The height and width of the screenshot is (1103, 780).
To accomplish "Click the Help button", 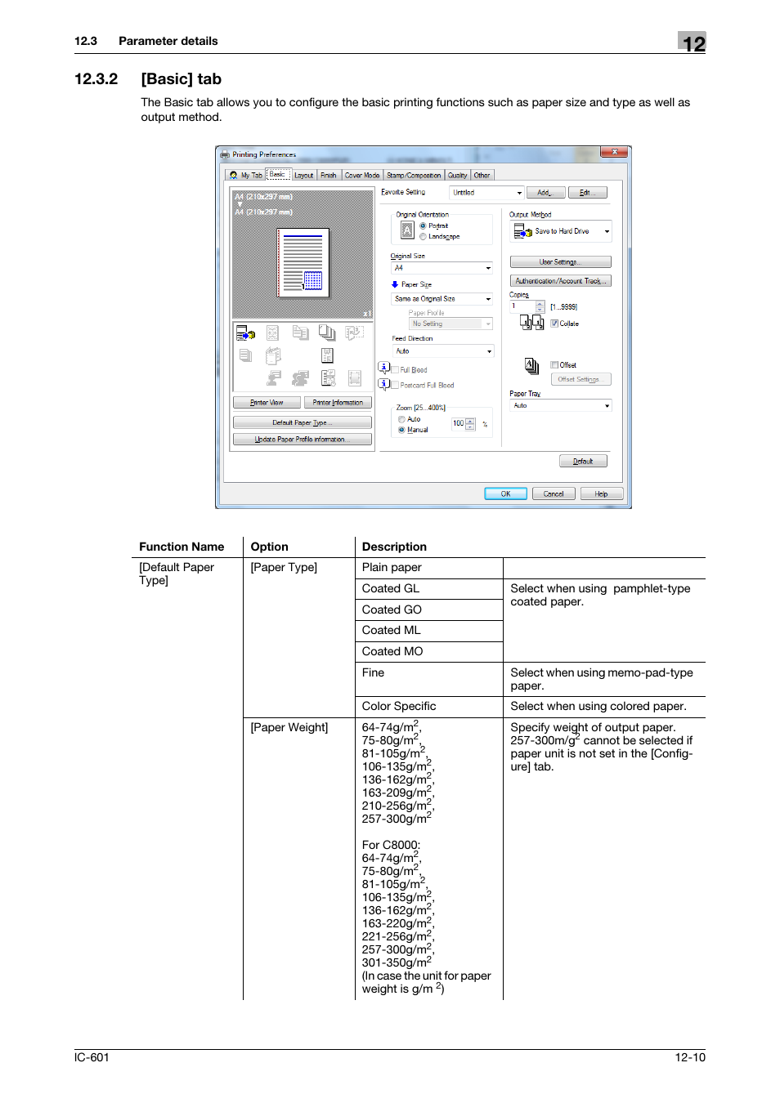I will tap(602, 493).
